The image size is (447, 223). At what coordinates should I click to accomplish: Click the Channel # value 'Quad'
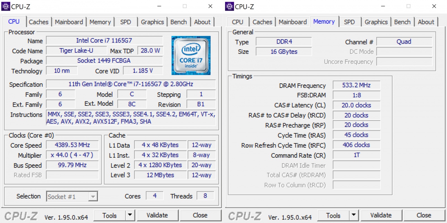(404, 42)
